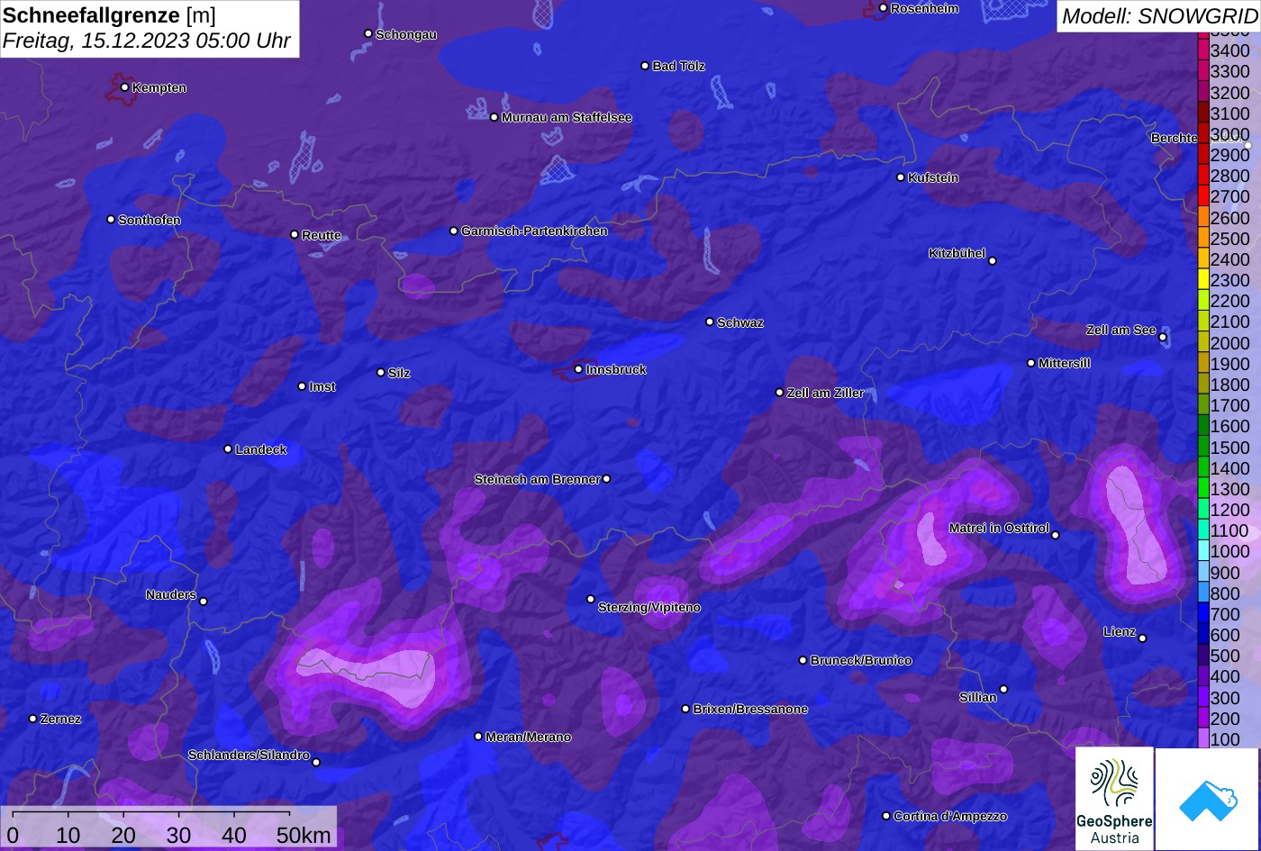Click the Kufstein marker dot
1261x851 pixels.
(x=900, y=177)
